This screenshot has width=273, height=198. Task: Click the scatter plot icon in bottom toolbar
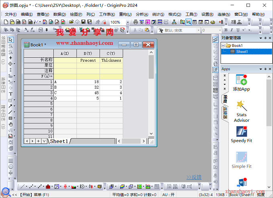coord(31,186)
